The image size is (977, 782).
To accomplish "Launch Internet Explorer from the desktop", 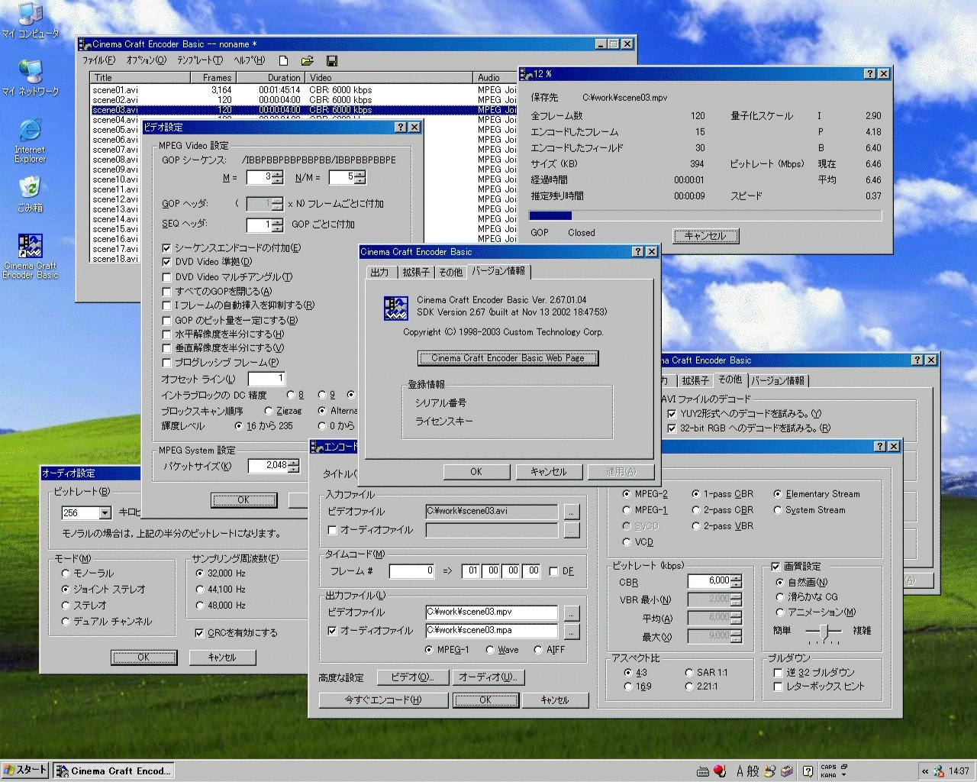I will pyautogui.click(x=30, y=131).
